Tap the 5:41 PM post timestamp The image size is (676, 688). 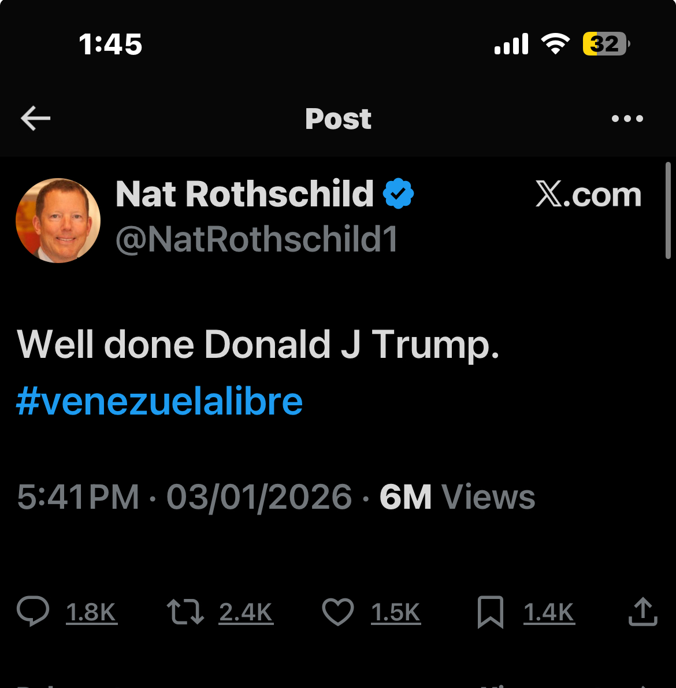[78, 497]
